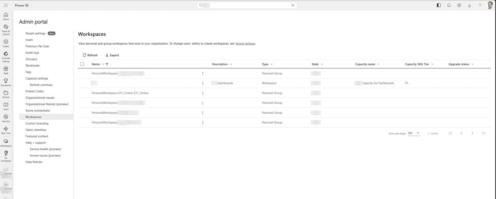Sort by Capacity SKU Tier column
Screen dimensions: 496x199
419,64
